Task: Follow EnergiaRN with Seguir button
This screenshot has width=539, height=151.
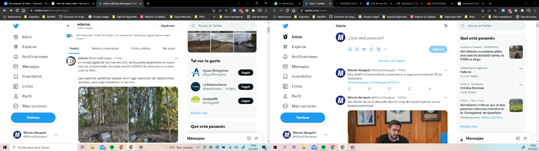Action: [246, 101]
